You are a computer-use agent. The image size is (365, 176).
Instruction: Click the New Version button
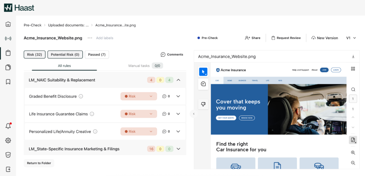325,38
